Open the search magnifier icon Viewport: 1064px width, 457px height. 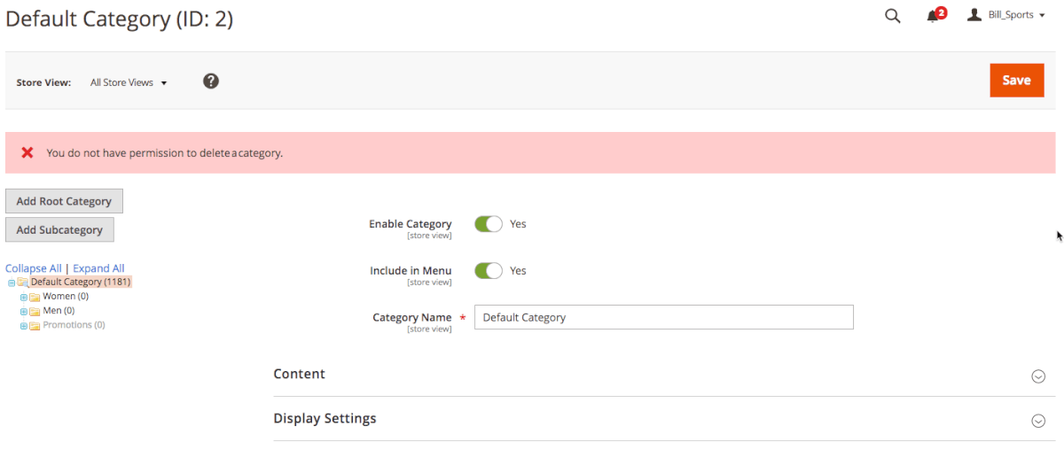click(893, 16)
